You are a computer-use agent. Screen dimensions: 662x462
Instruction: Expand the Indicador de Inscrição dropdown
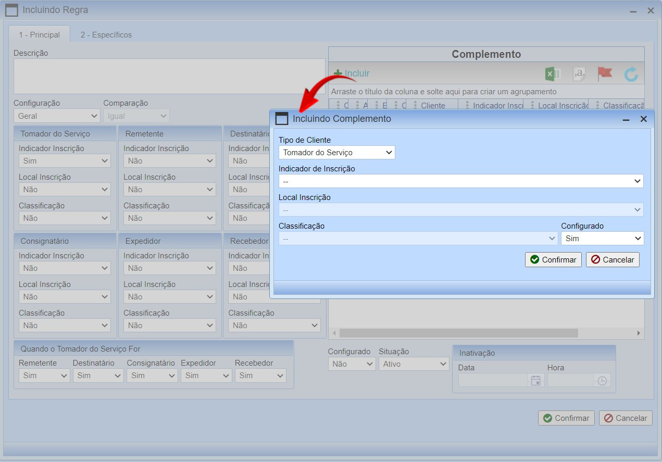pos(460,181)
